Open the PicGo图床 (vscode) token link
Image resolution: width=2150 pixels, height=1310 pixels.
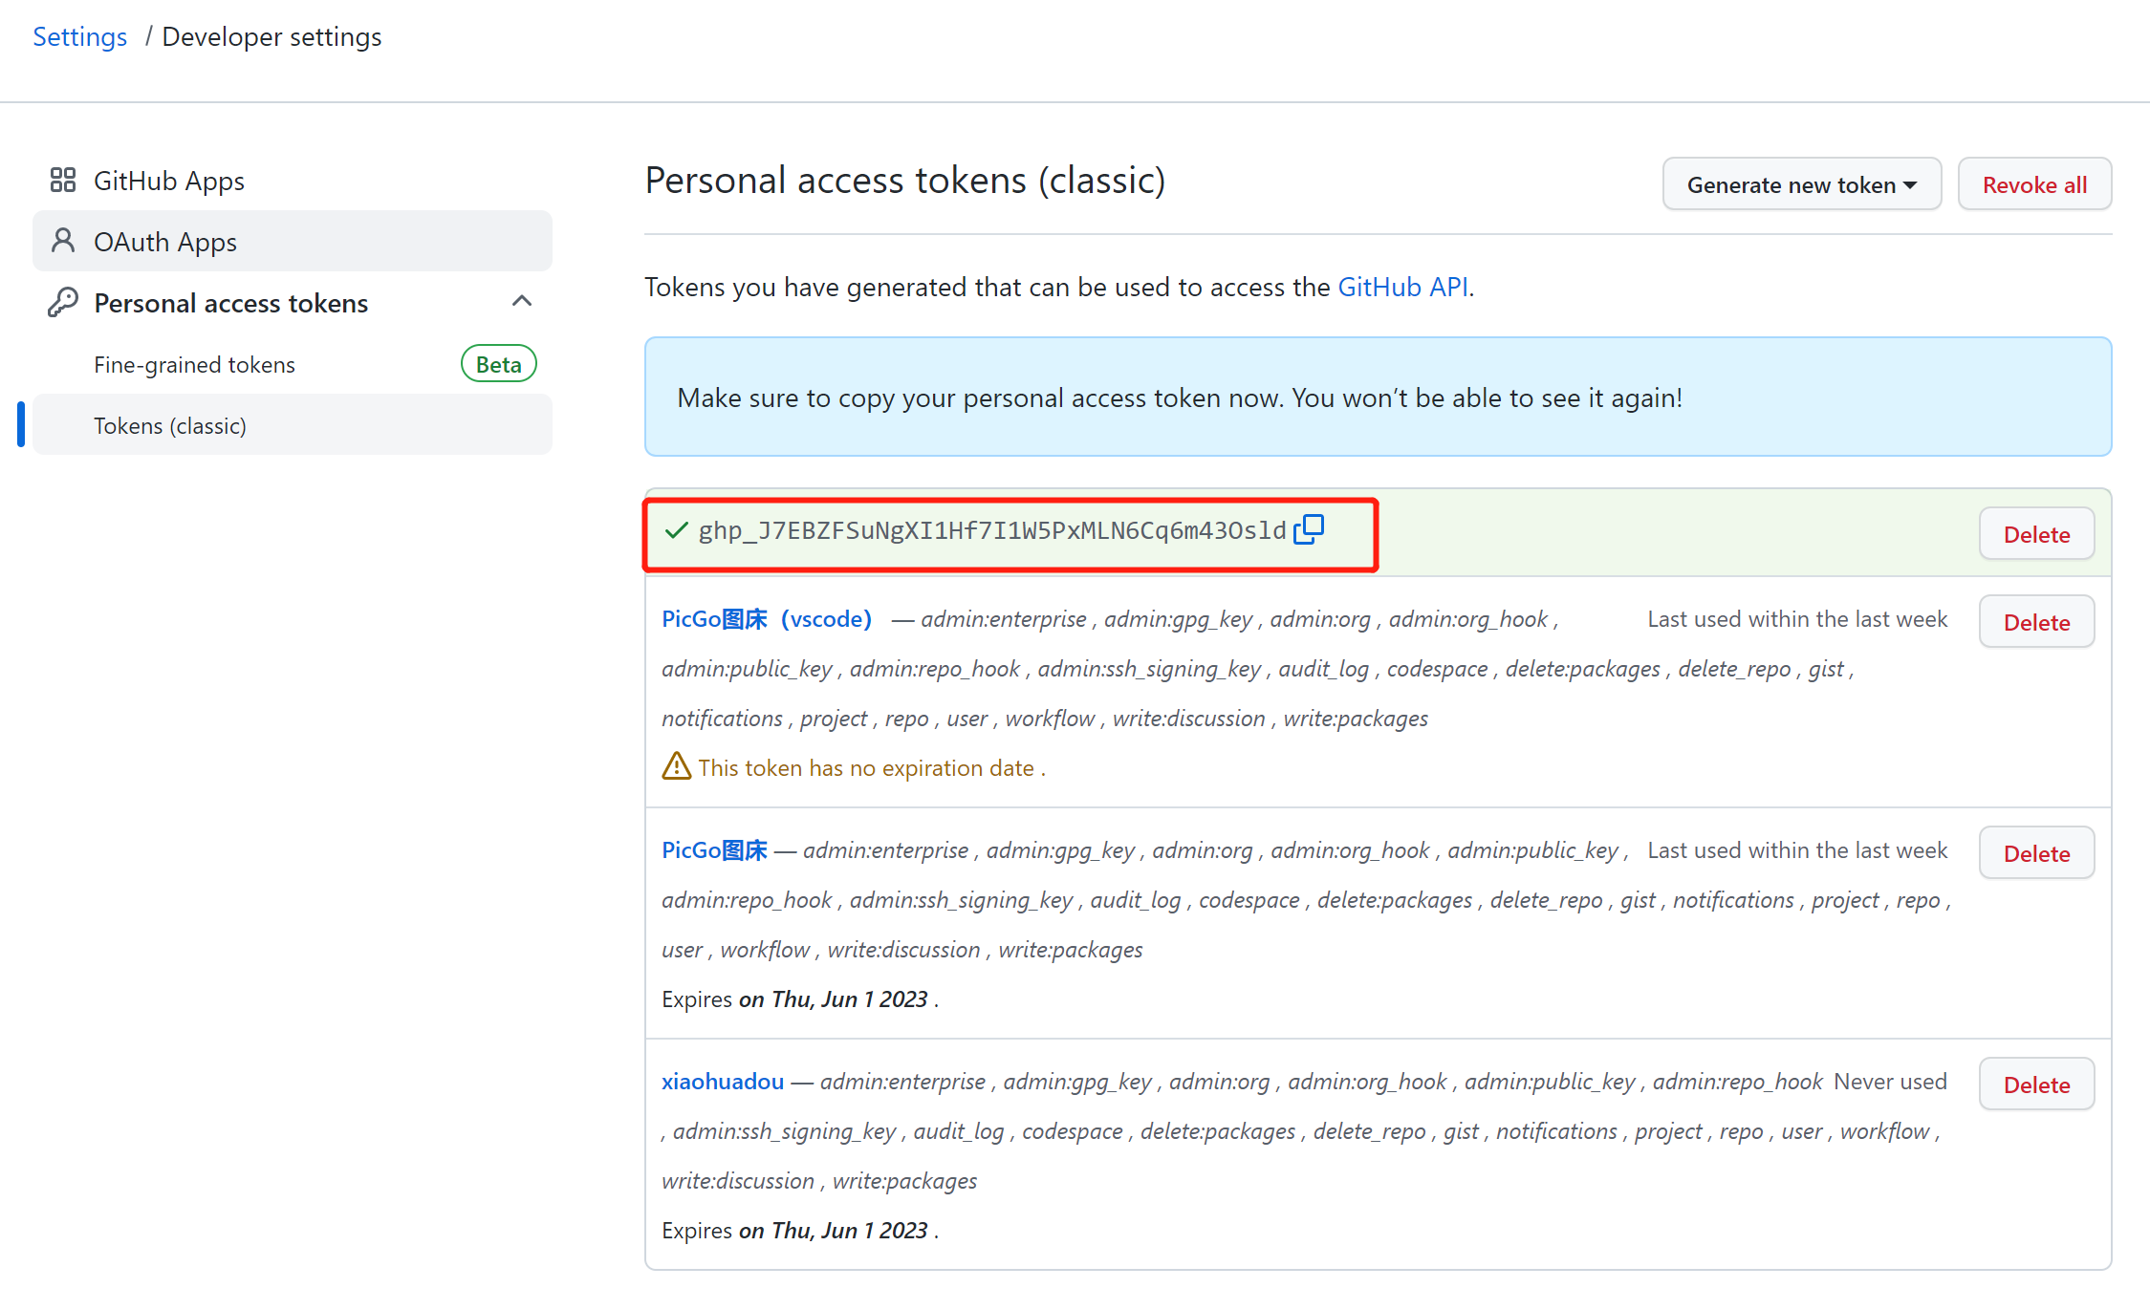(x=766, y=619)
